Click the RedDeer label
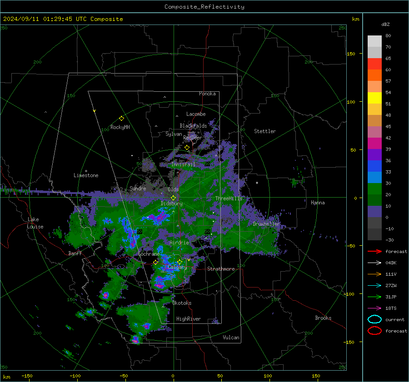 [193, 138]
